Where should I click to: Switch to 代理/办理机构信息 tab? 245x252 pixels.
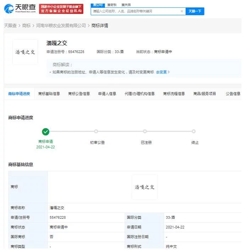(x=140, y=94)
